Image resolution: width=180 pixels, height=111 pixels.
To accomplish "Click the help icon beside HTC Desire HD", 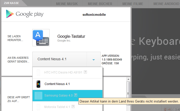I will (x=85, y=72).
